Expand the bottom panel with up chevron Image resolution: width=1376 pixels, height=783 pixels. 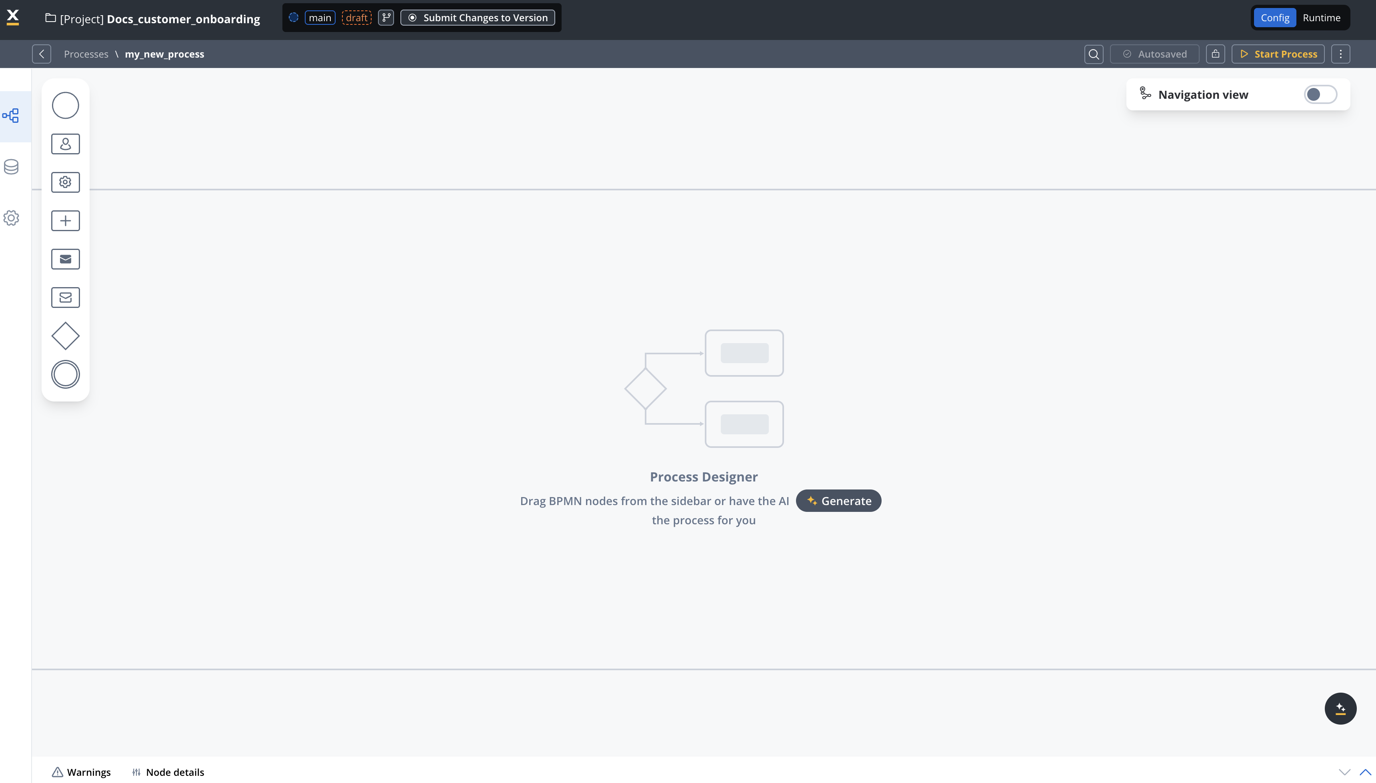pyautogui.click(x=1365, y=772)
